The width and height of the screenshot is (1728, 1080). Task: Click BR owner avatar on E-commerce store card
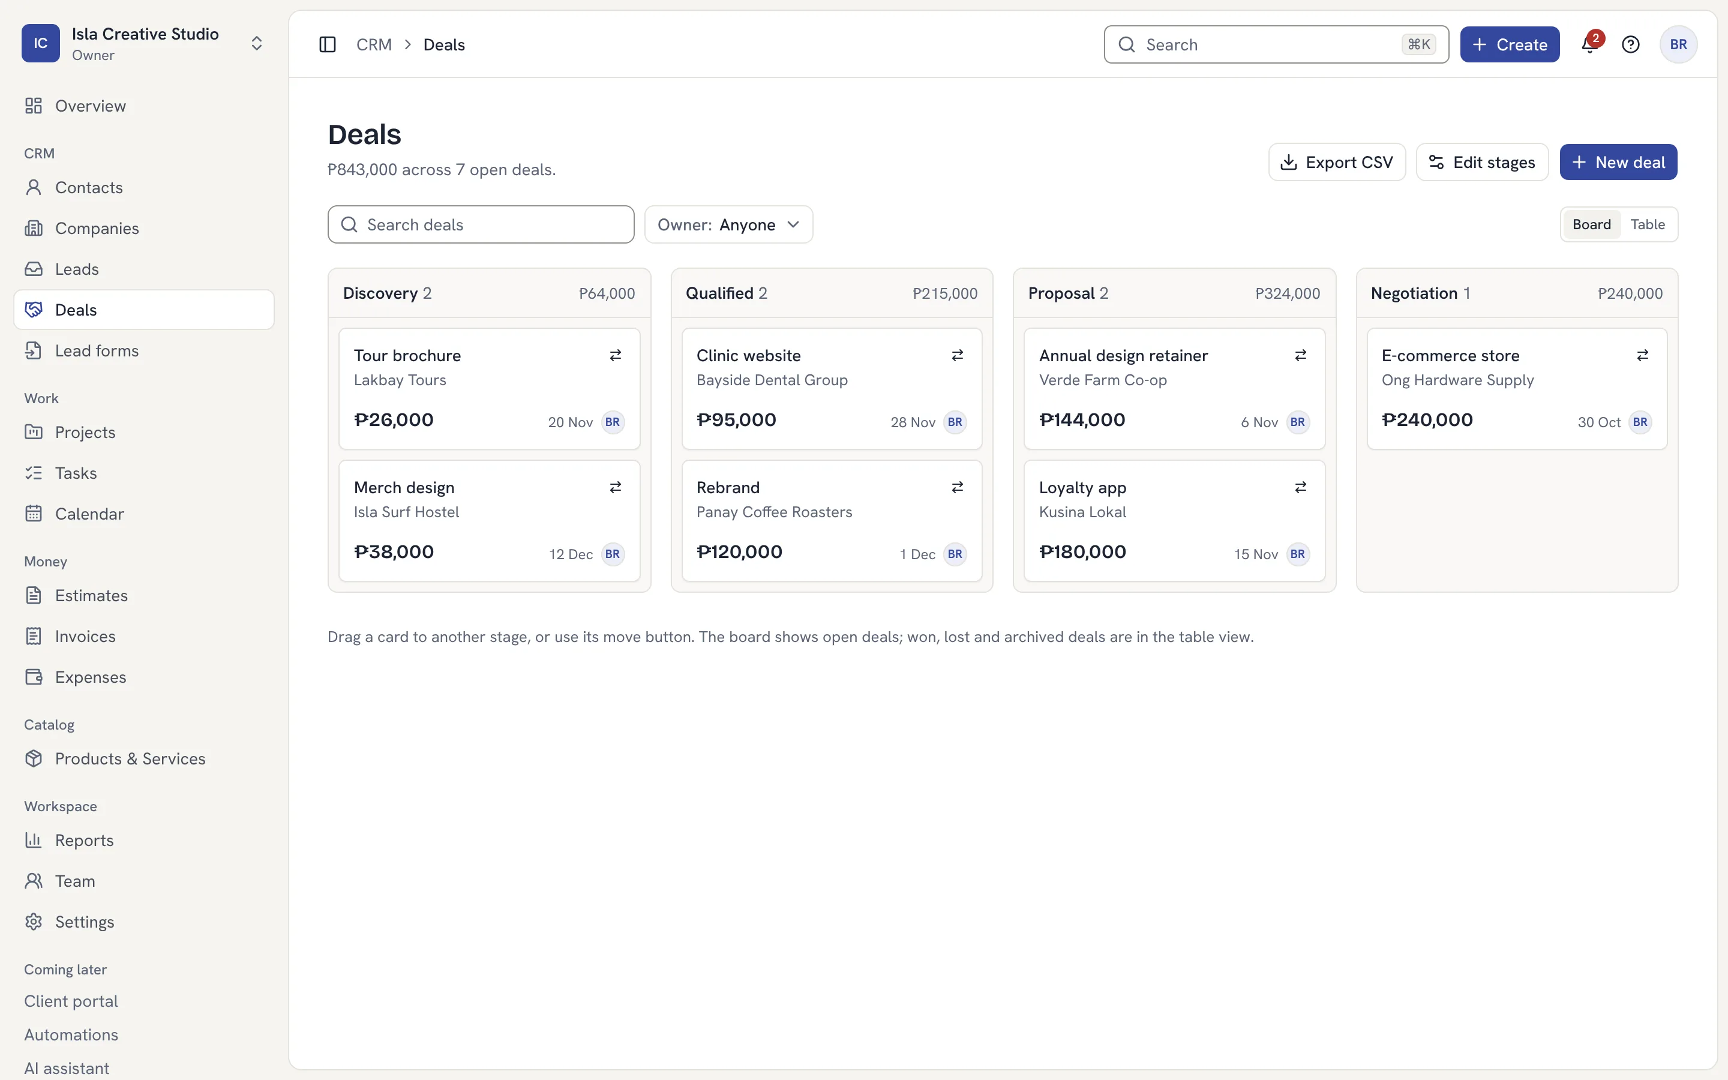1640,422
